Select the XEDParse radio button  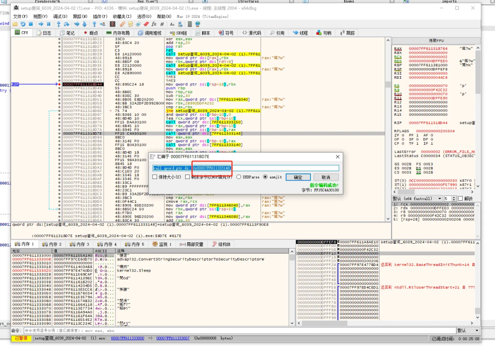[x=240, y=177]
